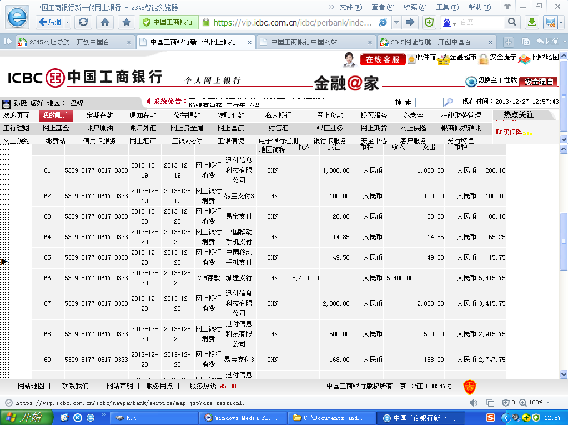Click into the 搜索 input field
568x425 pixels.
click(x=429, y=102)
